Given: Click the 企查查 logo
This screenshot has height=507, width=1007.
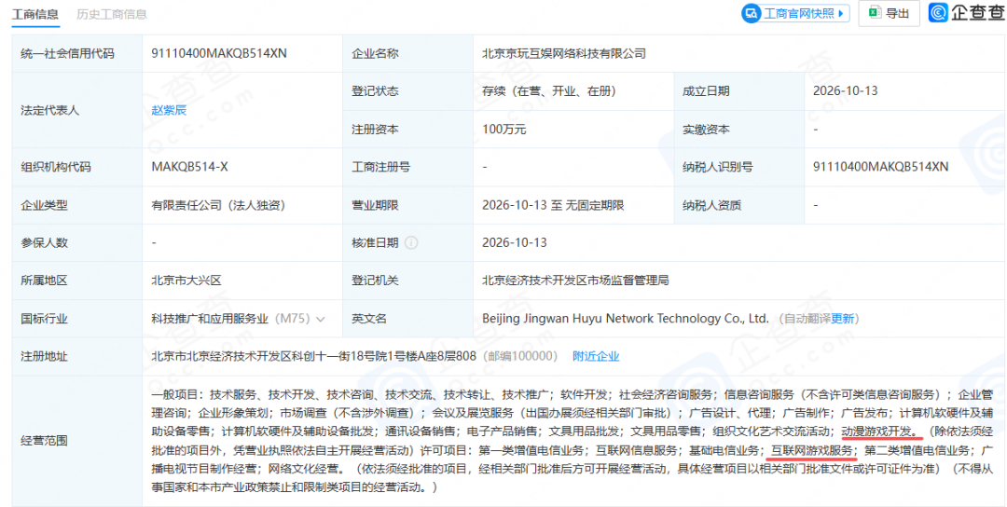Looking at the screenshot, I should tap(966, 13).
